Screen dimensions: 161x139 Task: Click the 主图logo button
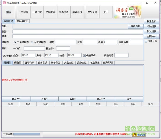(152, 36)
